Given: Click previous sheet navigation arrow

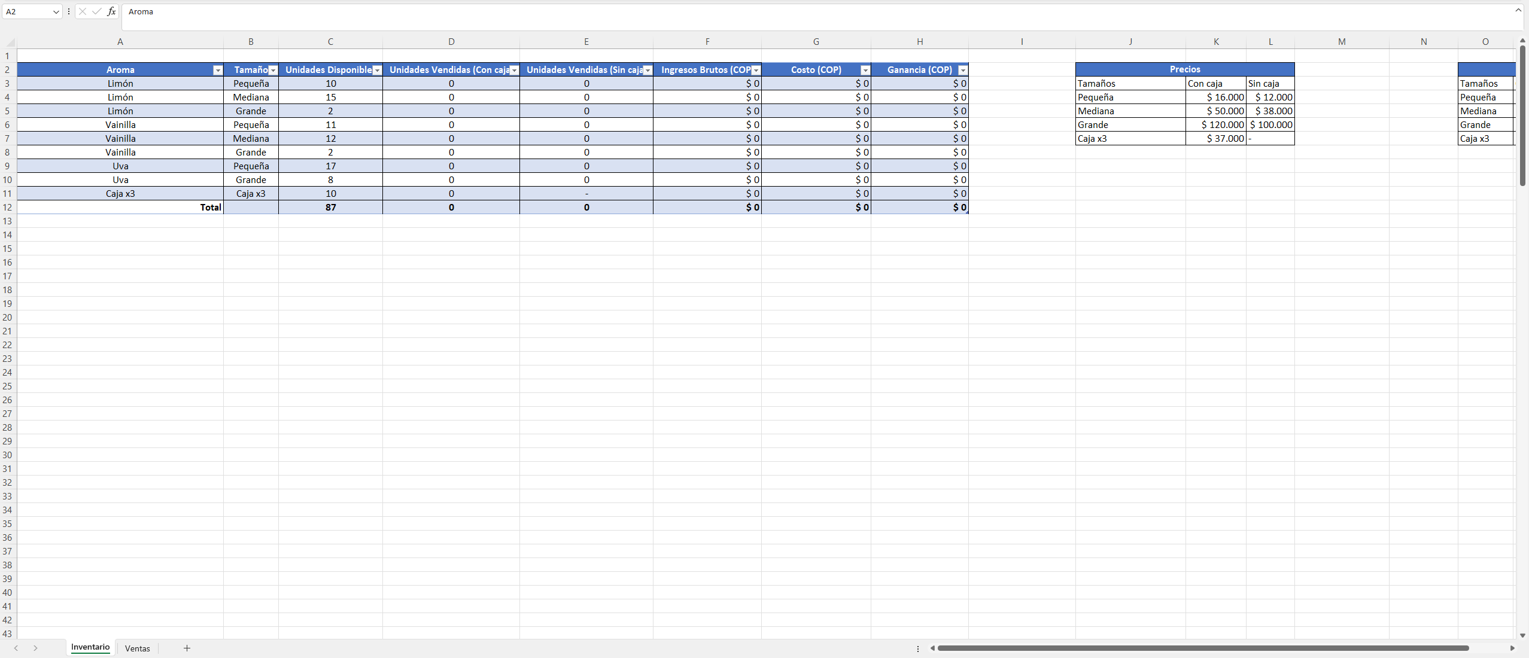Looking at the screenshot, I should pos(16,648).
